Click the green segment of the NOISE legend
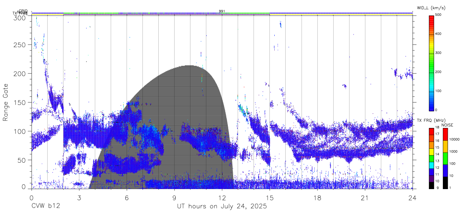Screen dimensions: 464x214 click(445, 158)
